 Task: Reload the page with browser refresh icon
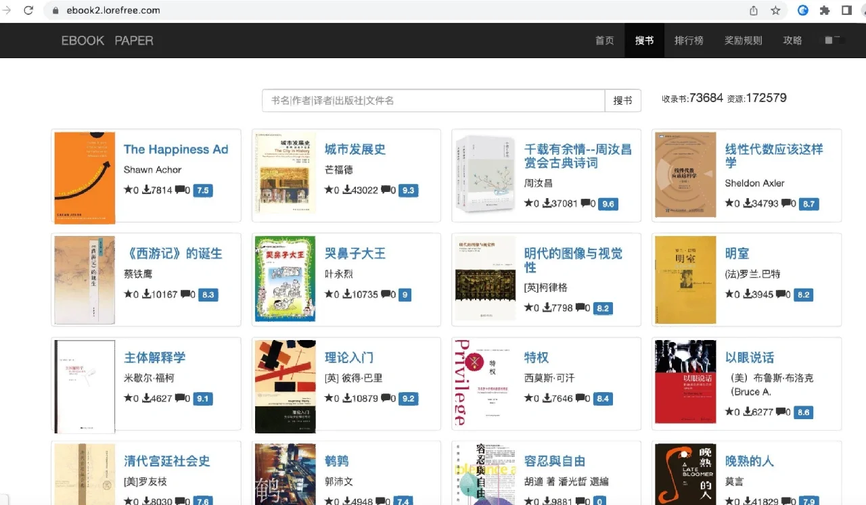pos(28,10)
